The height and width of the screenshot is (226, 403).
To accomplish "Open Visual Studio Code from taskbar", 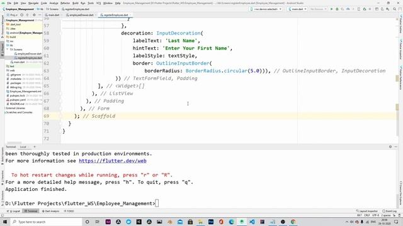I will tap(252, 222).
